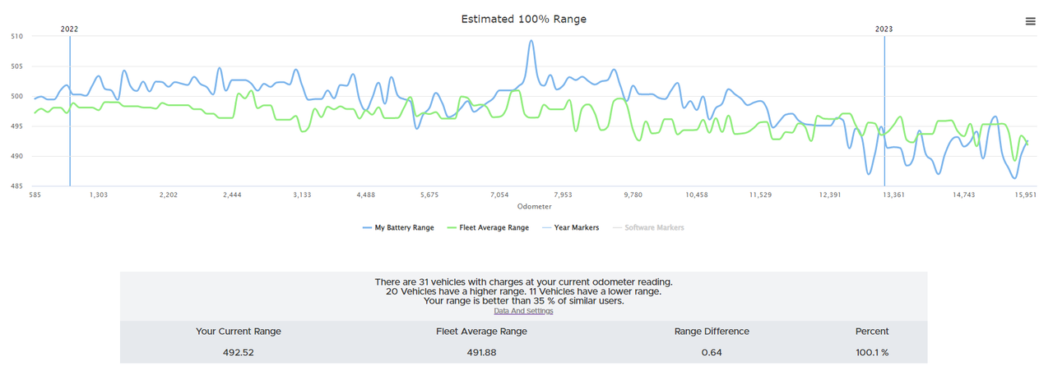1053x366 pixels.
Task: Click the 2022 year marker label
Action: [x=70, y=30]
